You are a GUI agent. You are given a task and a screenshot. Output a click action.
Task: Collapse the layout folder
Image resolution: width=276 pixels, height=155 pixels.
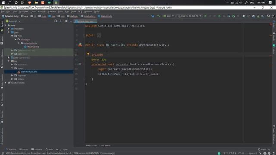[x=12, y=68]
